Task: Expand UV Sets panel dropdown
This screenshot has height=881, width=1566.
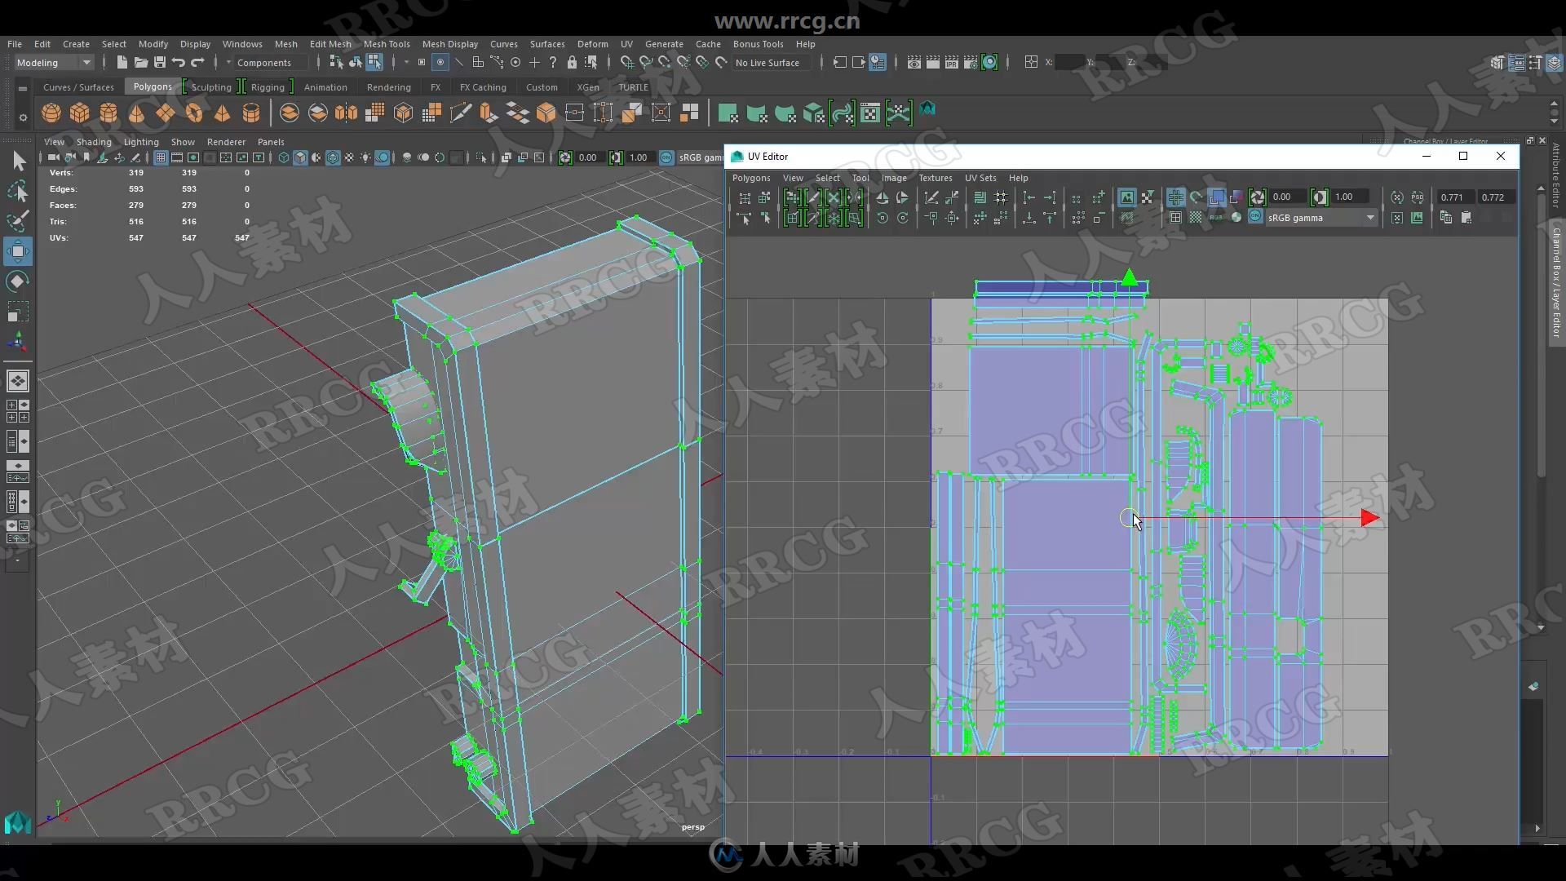Action: coord(979,176)
